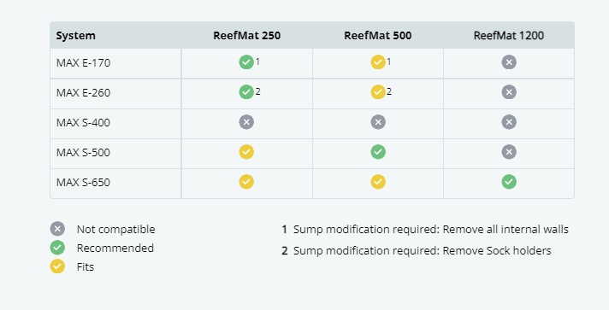The image size is (609, 310).
Task: Click the Not compatible legend icon
Action: click(x=57, y=229)
